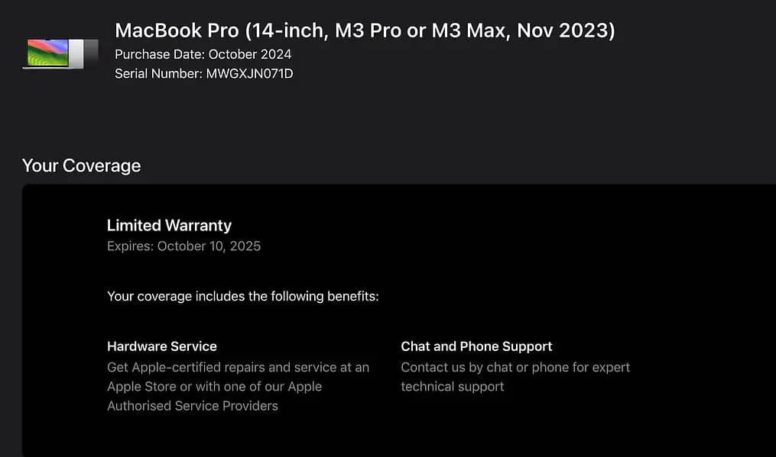Screen dimensions: 776x457
Task: Click the Authorised Service Providers text
Action: (x=193, y=406)
